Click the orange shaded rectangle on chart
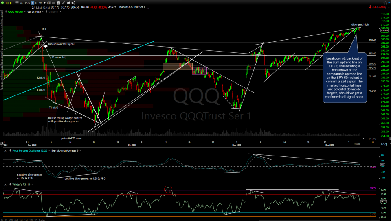391x221 pixels. [x=177, y=67]
